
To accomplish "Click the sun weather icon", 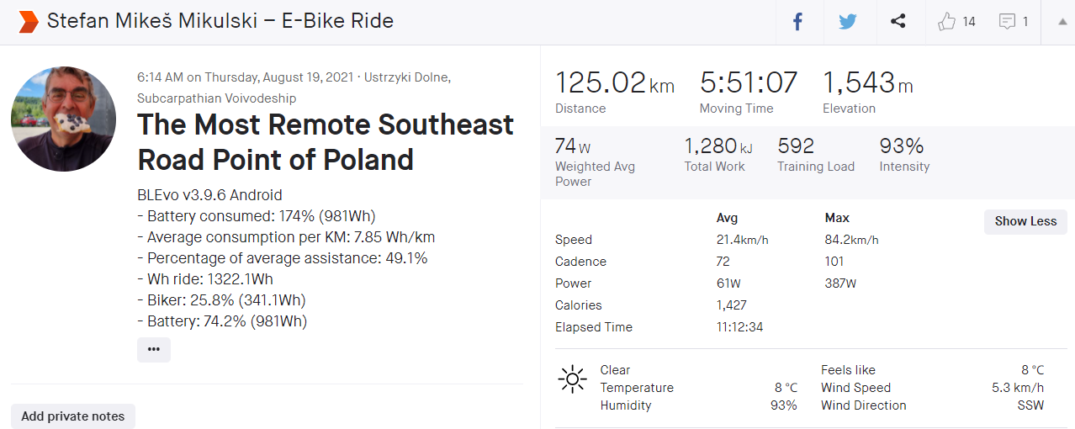I will click(x=572, y=379).
